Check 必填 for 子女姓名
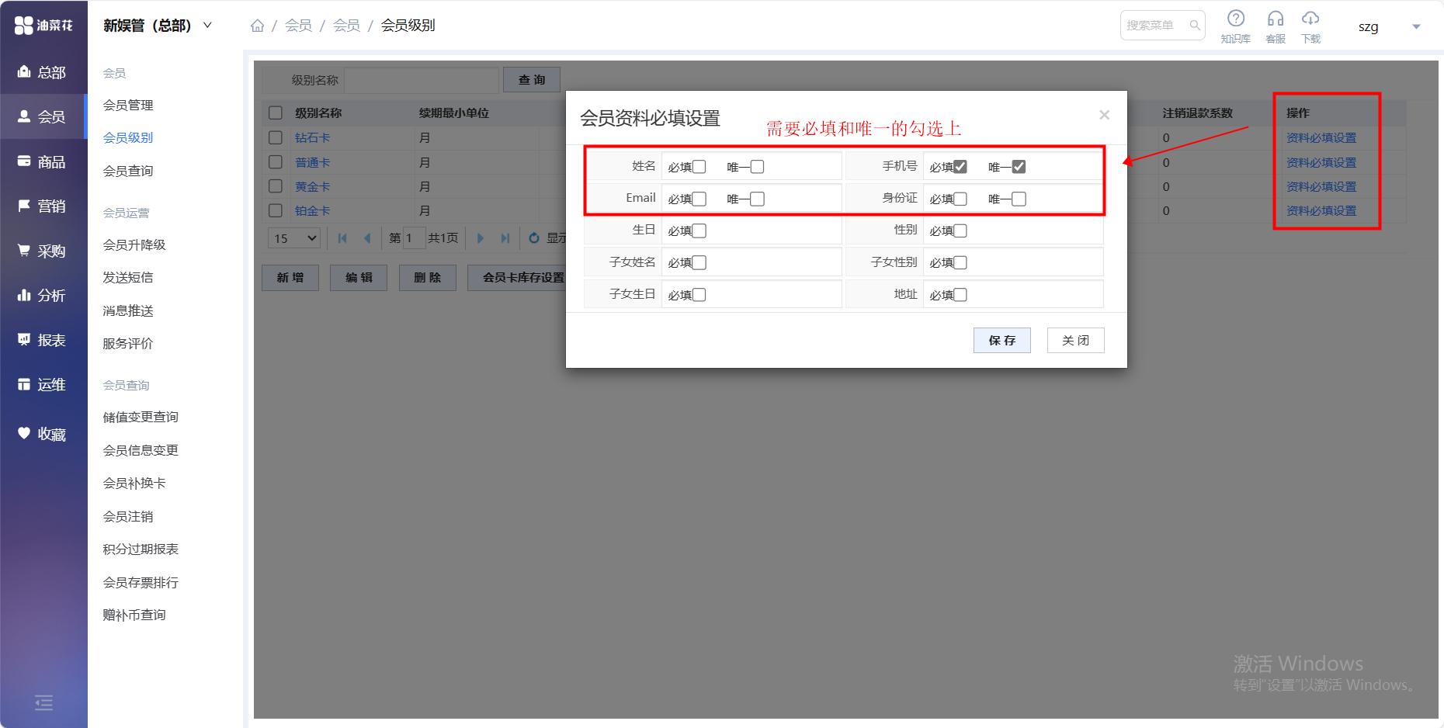1444x728 pixels. (x=699, y=262)
